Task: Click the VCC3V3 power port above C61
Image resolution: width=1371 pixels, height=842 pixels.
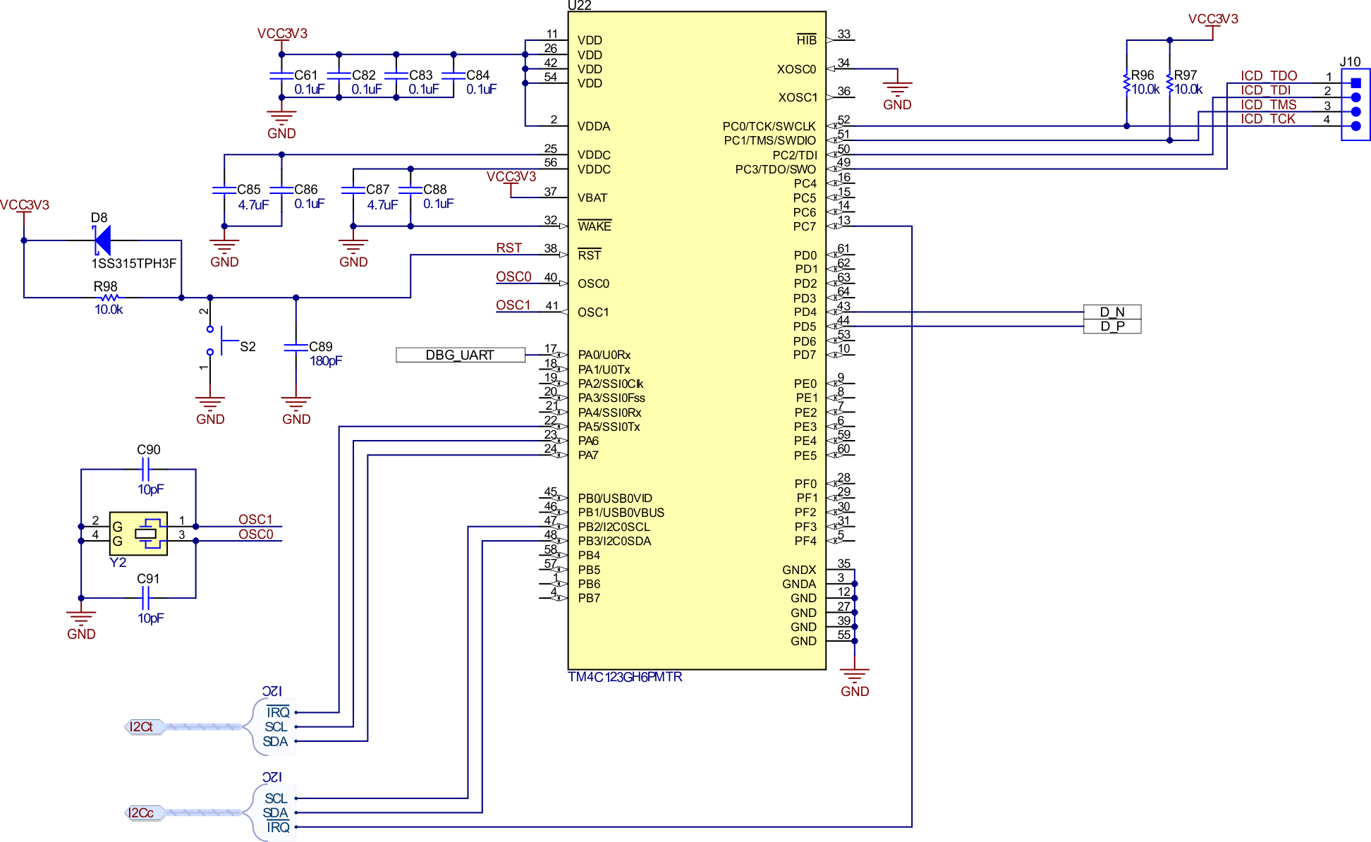Action: pyautogui.click(x=281, y=38)
